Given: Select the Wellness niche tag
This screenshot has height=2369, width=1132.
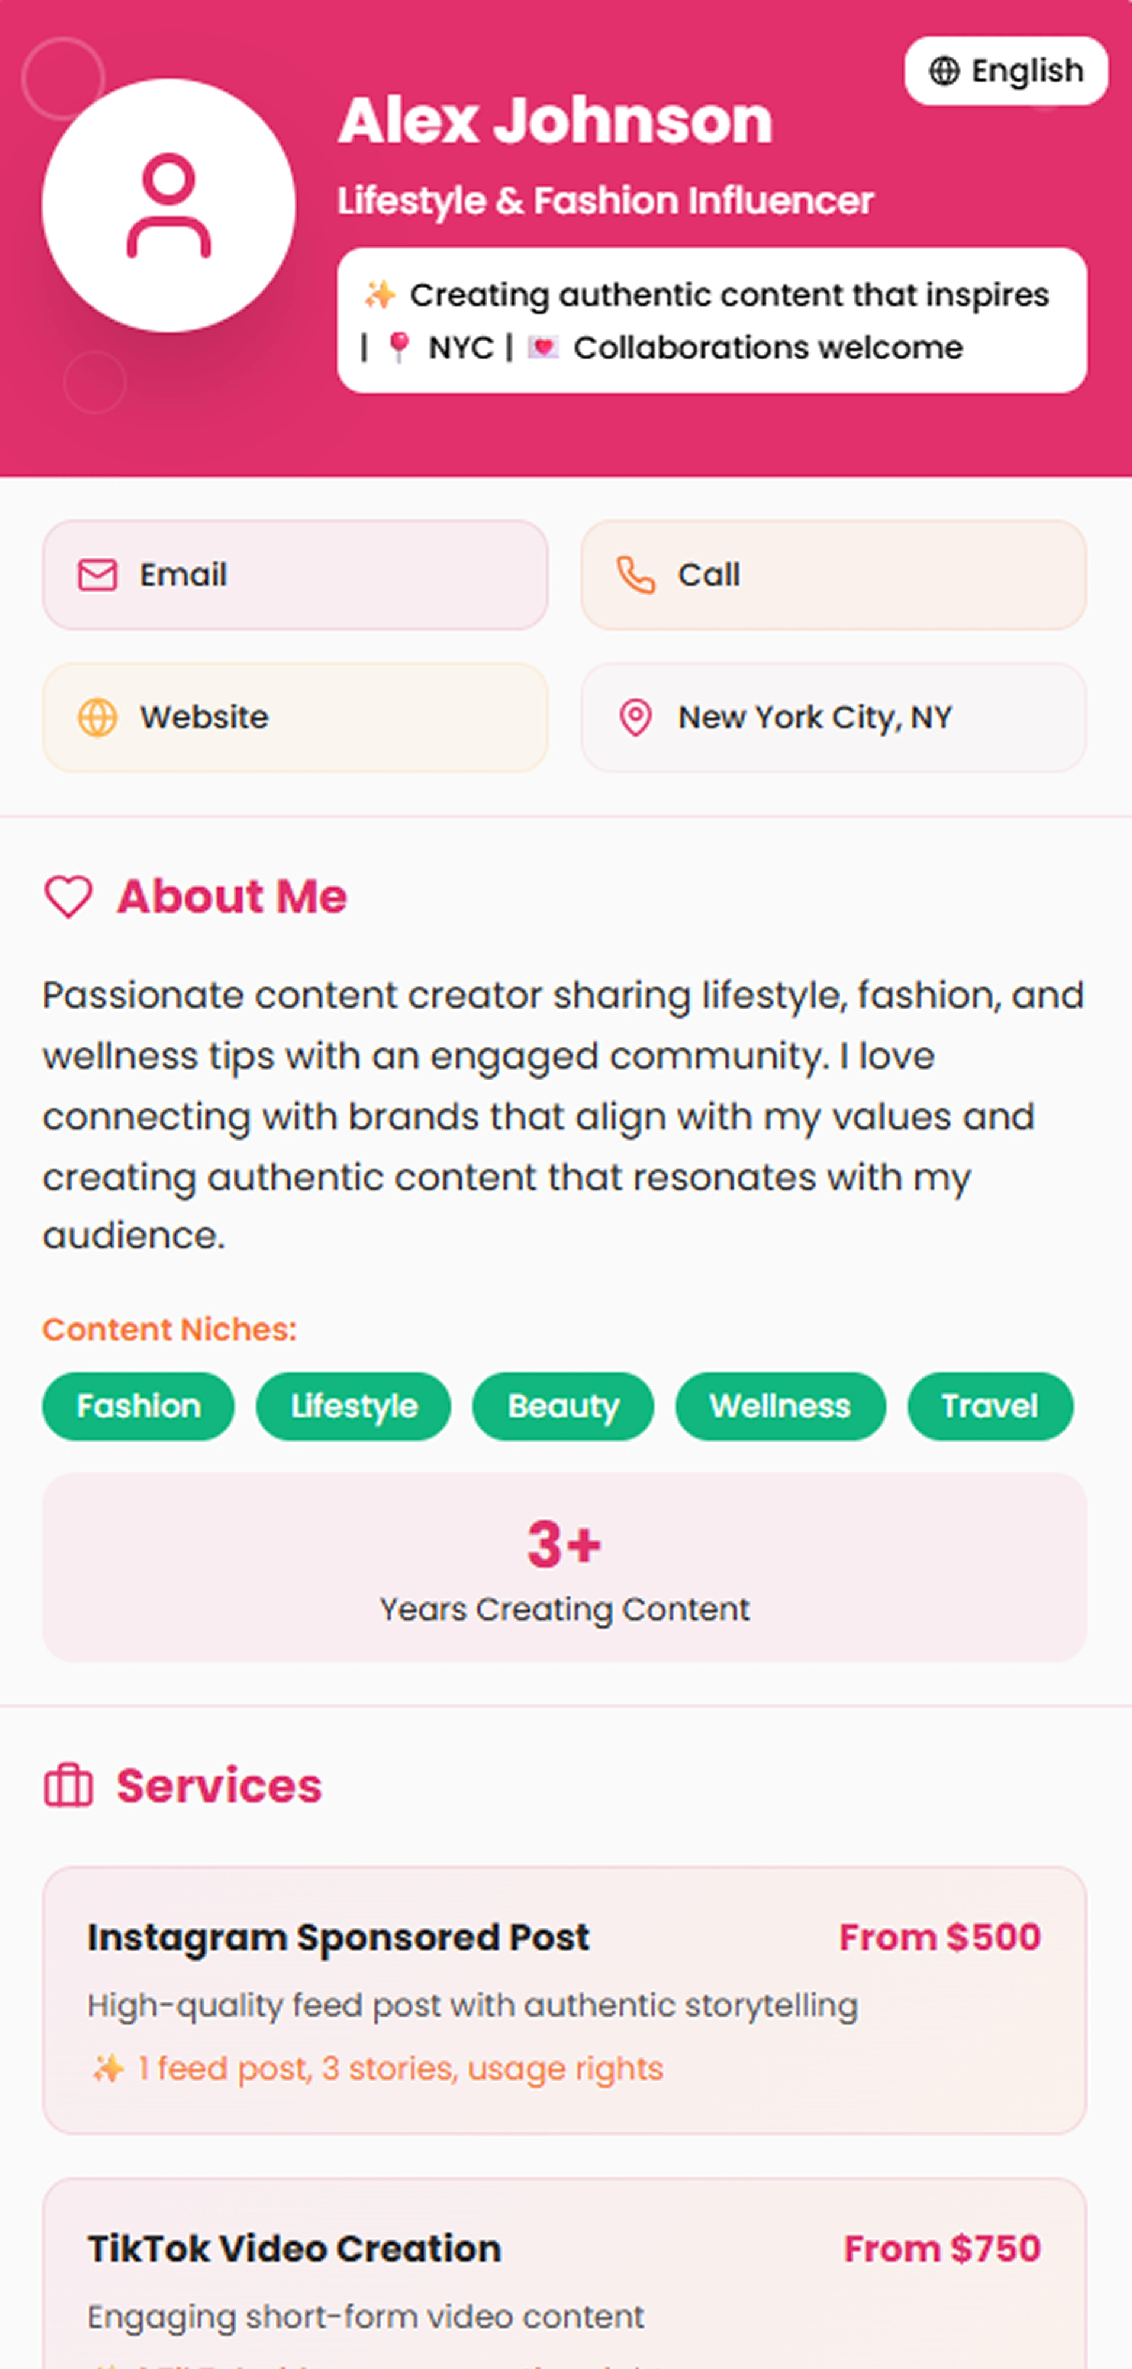Looking at the screenshot, I should (780, 1406).
